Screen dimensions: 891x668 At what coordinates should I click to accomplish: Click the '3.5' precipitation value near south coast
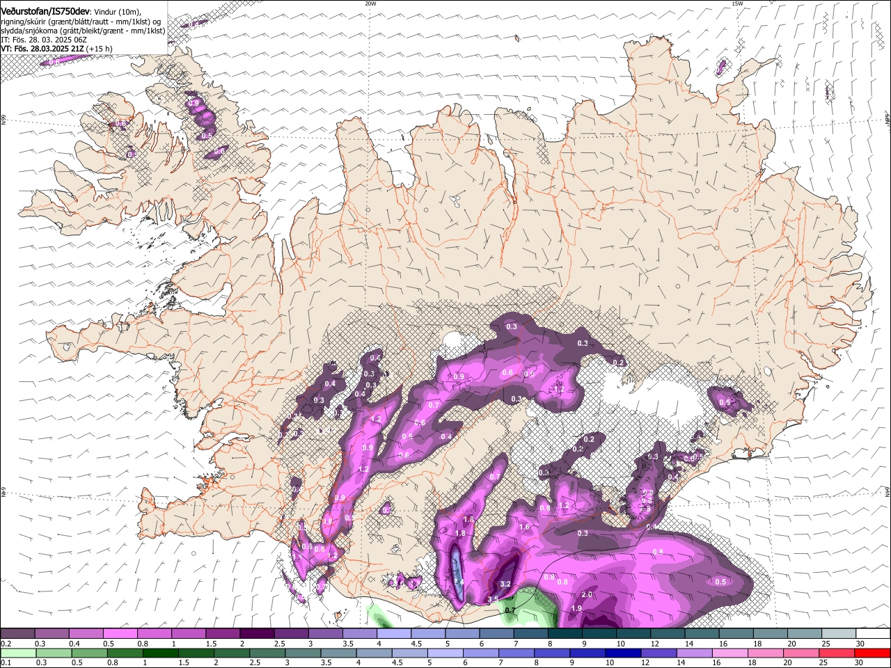coord(492,598)
